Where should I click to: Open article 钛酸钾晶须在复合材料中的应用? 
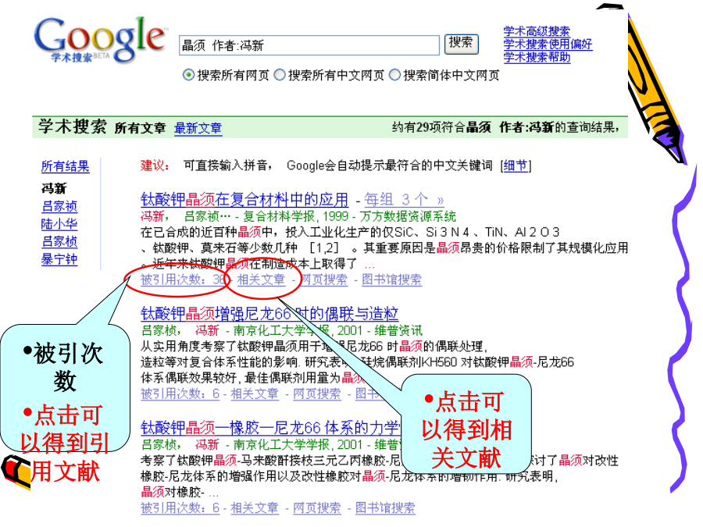(x=244, y=199)
